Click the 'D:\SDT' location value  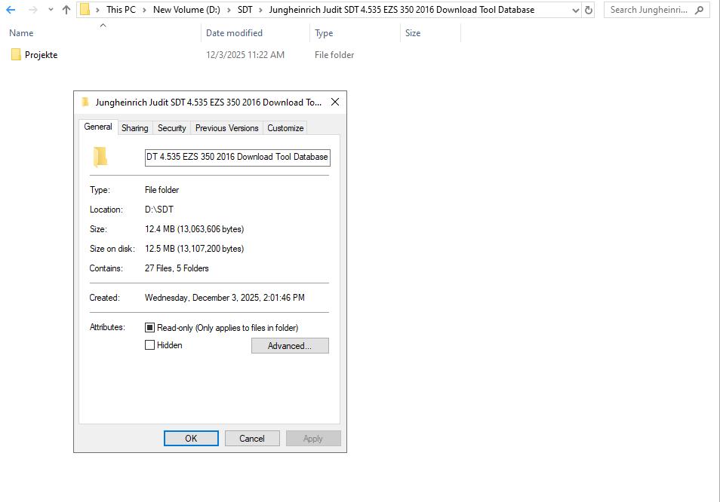[x=159, y=210]
